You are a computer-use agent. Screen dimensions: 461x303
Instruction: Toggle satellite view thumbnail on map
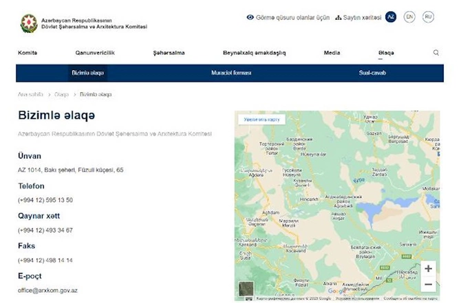(x=246, y=289)
